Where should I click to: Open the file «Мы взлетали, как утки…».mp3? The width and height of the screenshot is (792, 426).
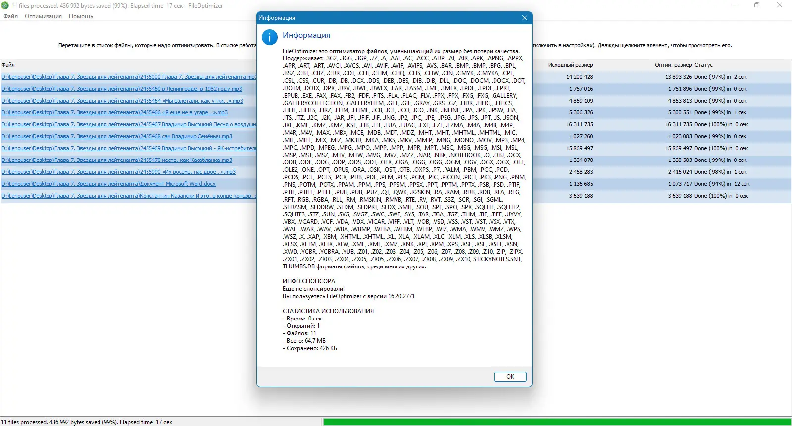click(x=122, y=101)
